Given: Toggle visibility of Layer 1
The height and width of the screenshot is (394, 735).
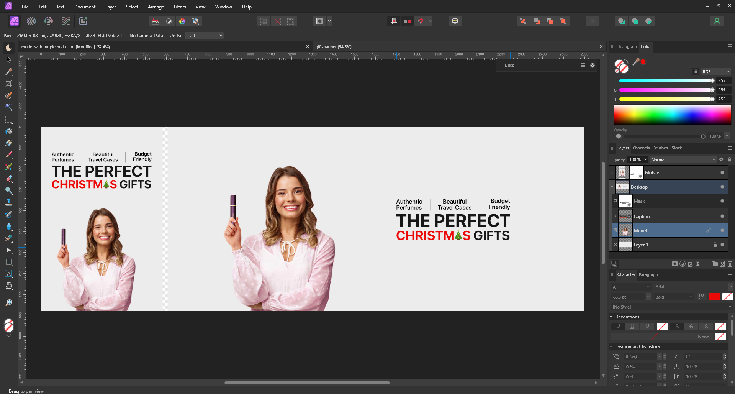Looking at the screenshot, I should click(x=722, y=245).
